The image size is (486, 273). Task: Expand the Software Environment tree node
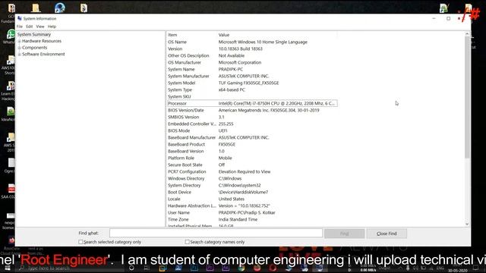point(19,54)
